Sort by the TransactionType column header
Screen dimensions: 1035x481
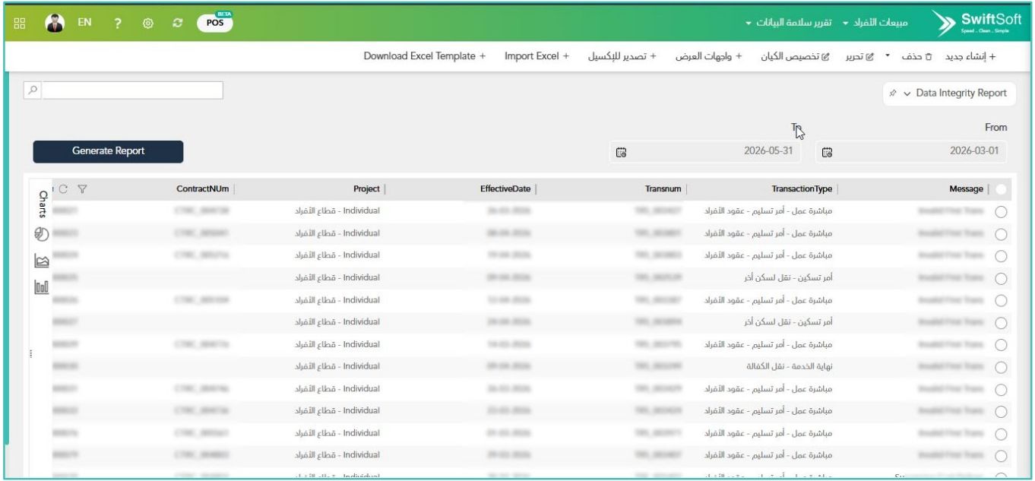click(802, 188)
